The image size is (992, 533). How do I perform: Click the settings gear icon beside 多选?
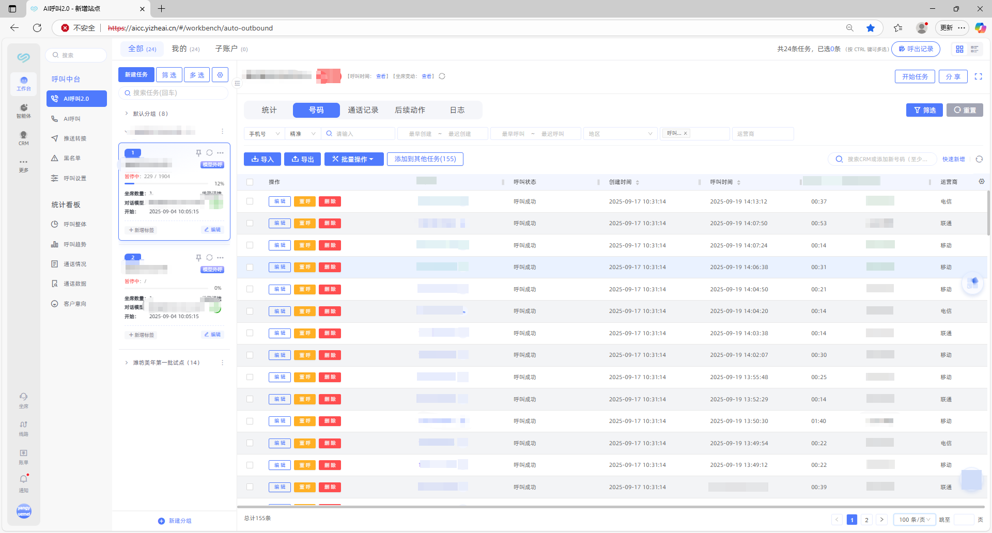[x=220, y=75]
